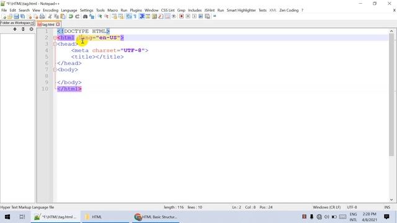Toggle show all characters button
The width and height of the screenshot is (397, 223).
[x=135, y=17]
